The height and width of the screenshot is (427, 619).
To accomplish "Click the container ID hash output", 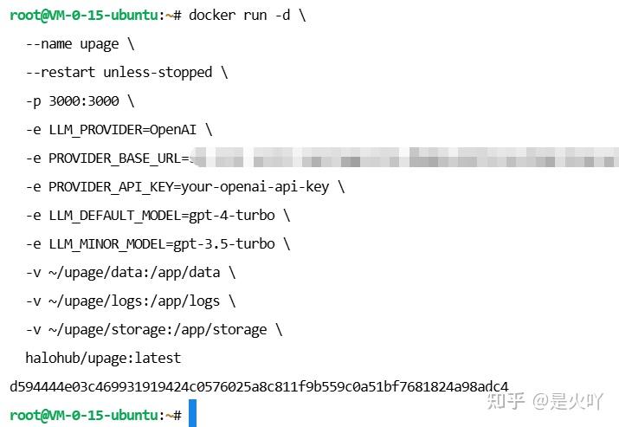I will click(x=259, y=386).
